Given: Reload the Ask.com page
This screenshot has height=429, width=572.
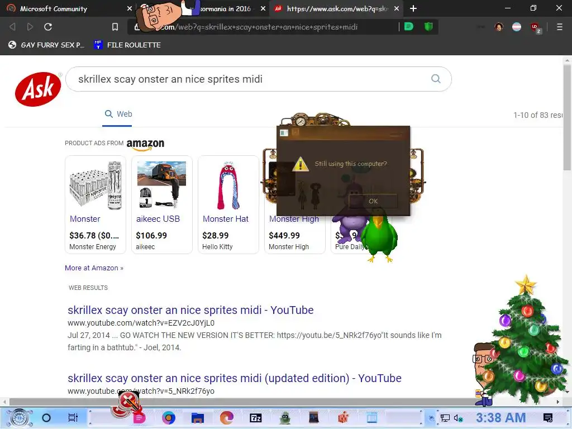Looking at the screenshot, I should coord(48,27).
